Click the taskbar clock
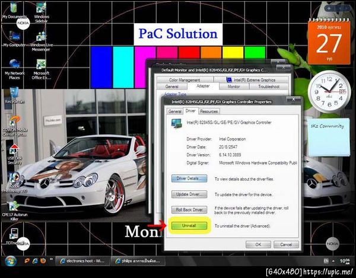 pyautogui.click(x=345, y=261)
